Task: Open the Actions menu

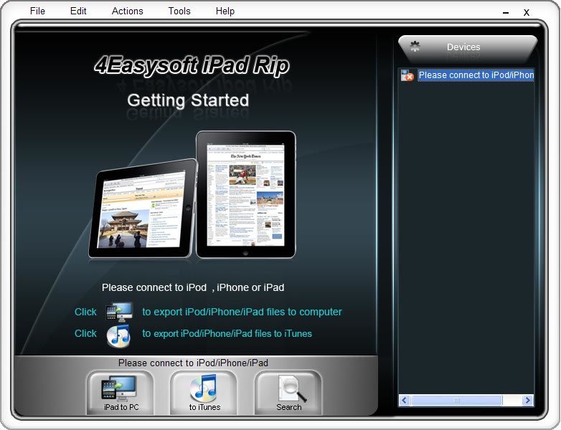Action: [x=127, y=11]
